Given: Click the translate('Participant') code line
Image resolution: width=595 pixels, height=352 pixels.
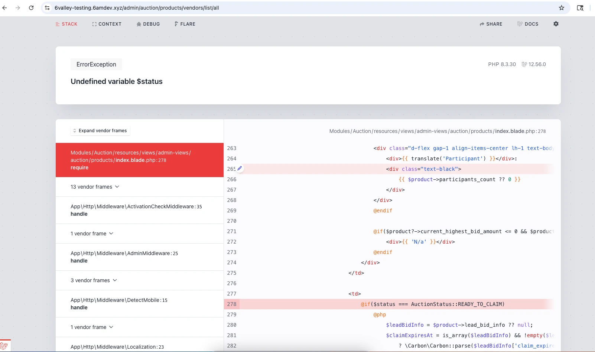Looking at the screenshot, I should (451, 159).
